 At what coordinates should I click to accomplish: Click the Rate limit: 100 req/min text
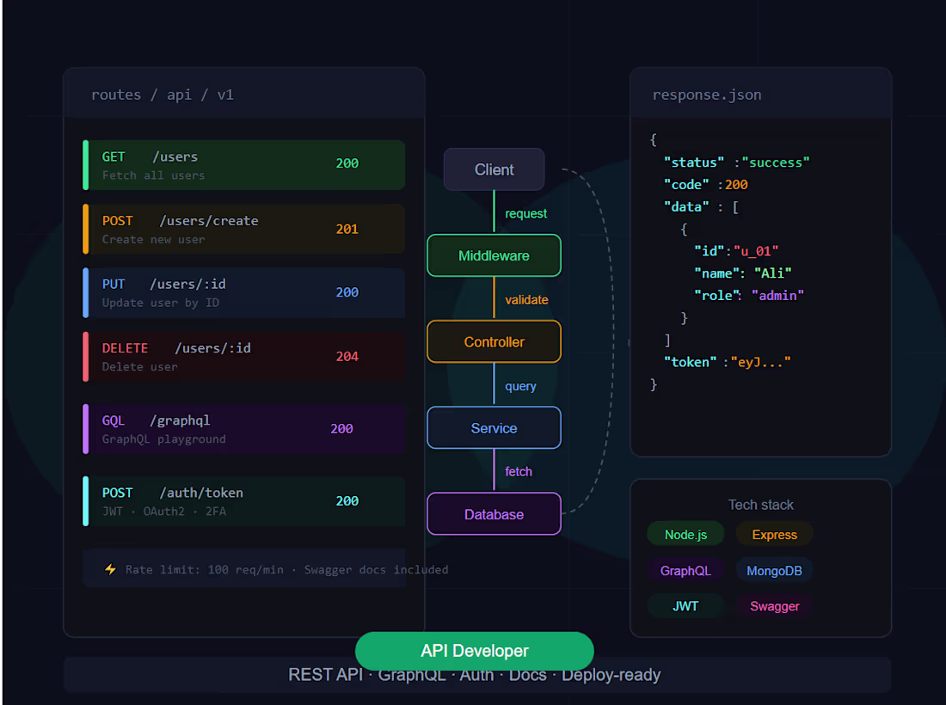click(204, 569)
